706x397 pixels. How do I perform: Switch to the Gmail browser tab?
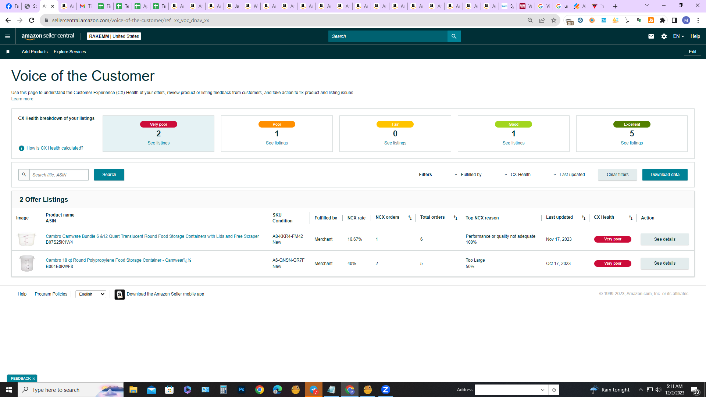pos(85,6)
